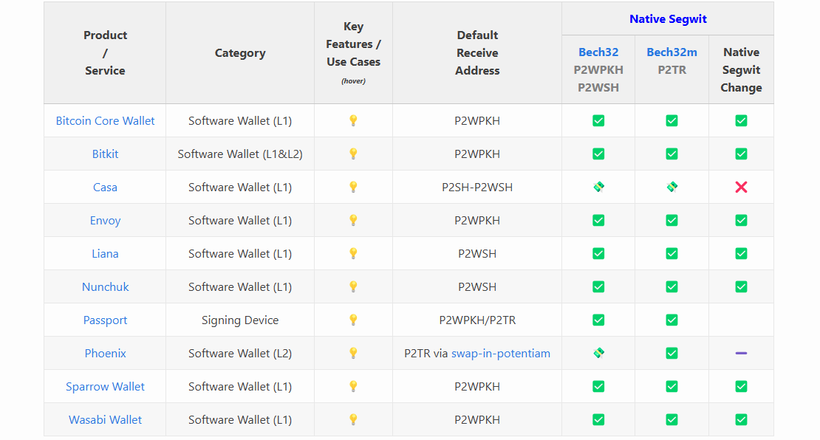Click Bitkit's Bech32m green check mark
This screenshot has height=440, width=820.
[x=672, y=154]
